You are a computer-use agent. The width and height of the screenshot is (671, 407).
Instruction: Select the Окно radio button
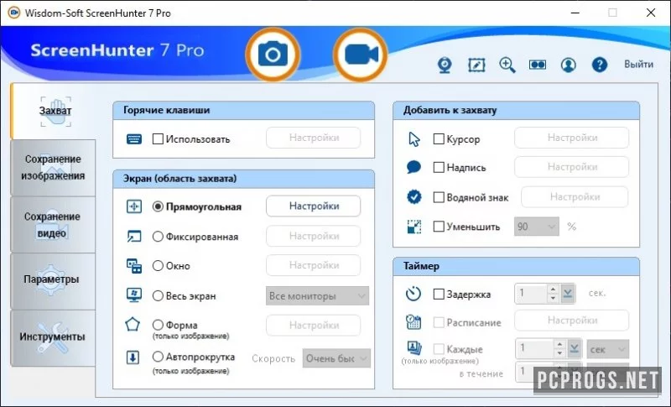(x=158, y=266)
